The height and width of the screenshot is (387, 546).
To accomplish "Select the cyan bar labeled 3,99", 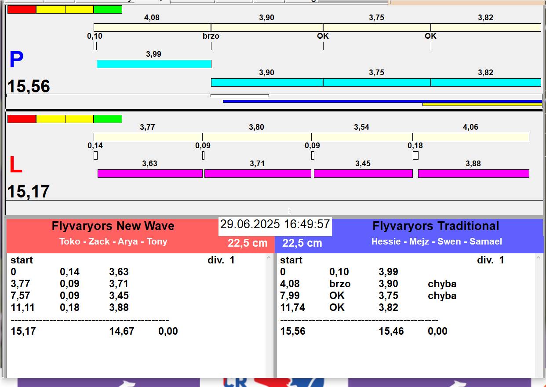I will point(154,64).
